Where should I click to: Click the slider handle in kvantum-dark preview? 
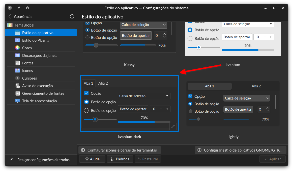point(95,119)
